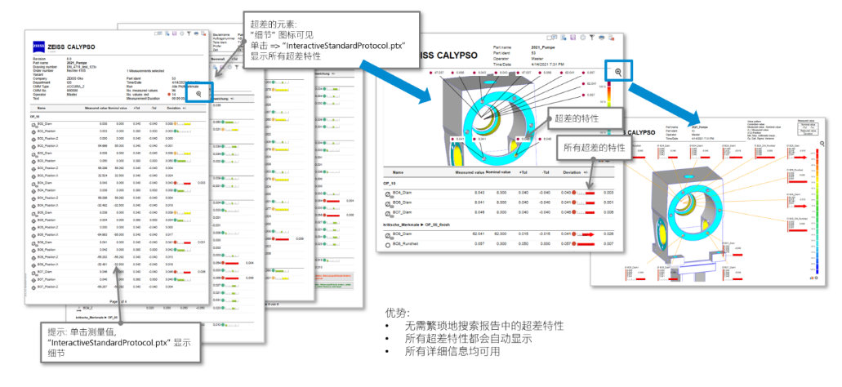
Task: Click the Name column header in the left report
Action: pos(42,108)
